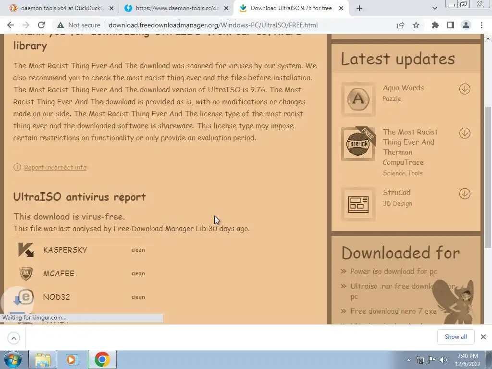This screenshot has height=369, width=492.
Task: Click the Aqua Words app icon
Action: [358, 99]
